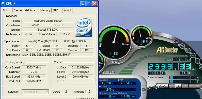Click the NOS button in AiBooster
Image resolution: width=202 pixels, height=99 pixels.
point(176,42)
